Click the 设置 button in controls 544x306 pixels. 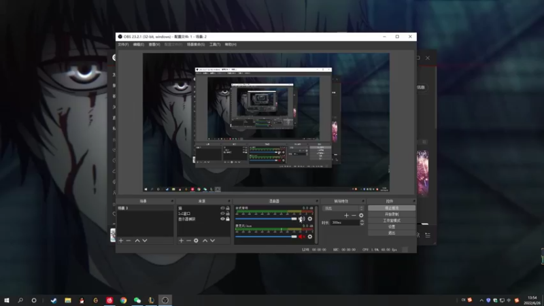pyautogui.click(x=392, y=226)
